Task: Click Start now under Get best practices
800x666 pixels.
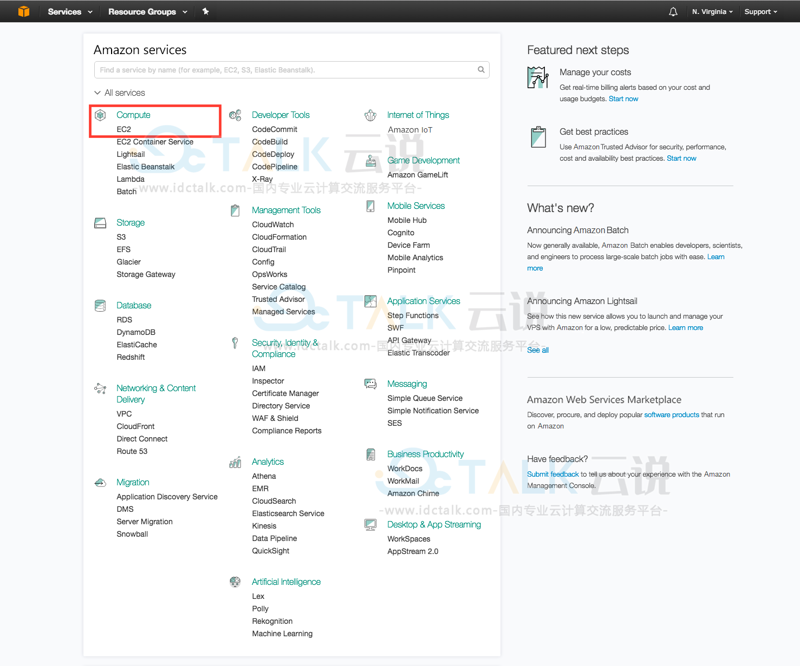Action: click(x=681, y=159)
